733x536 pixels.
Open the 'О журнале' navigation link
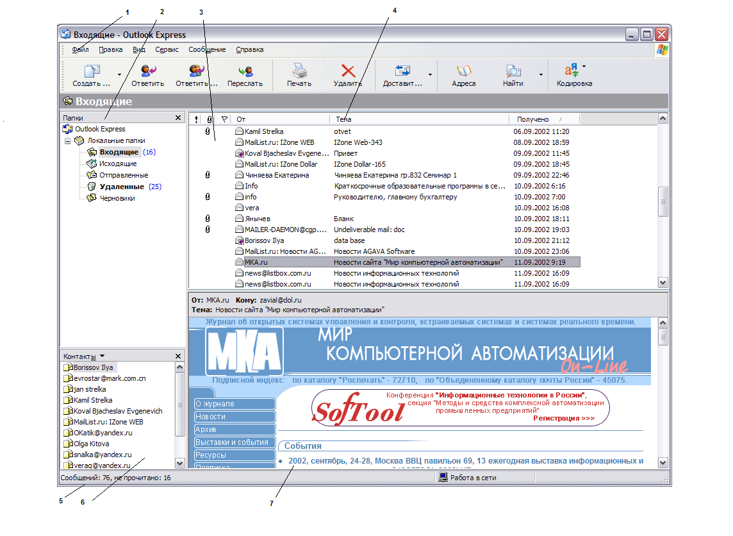[x=235, y=404]
